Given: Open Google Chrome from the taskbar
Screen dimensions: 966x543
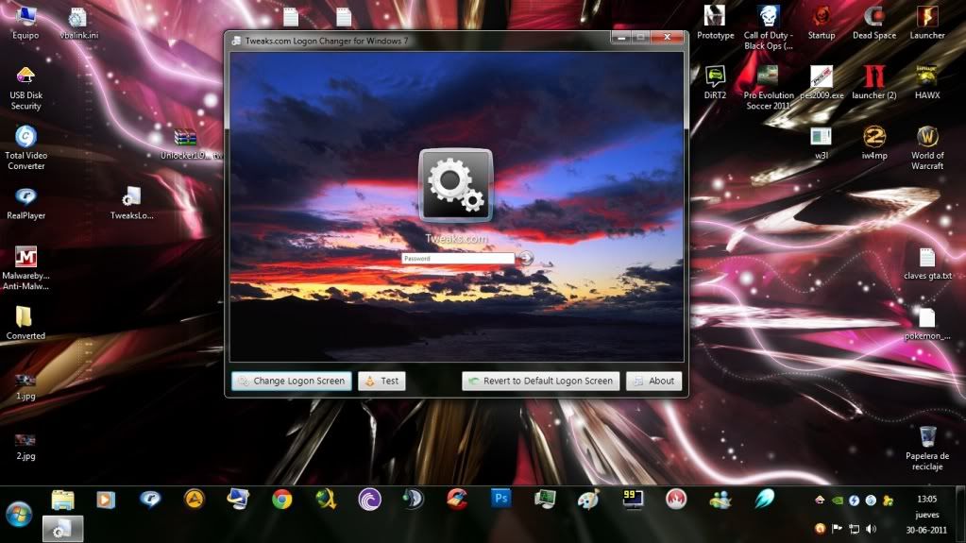Looking at the screenshot, I should pyautogui.click(x=281, y=500).
